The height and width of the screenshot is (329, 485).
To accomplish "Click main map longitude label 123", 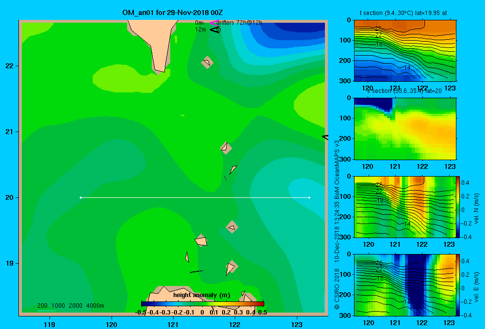I will point(297,324).
